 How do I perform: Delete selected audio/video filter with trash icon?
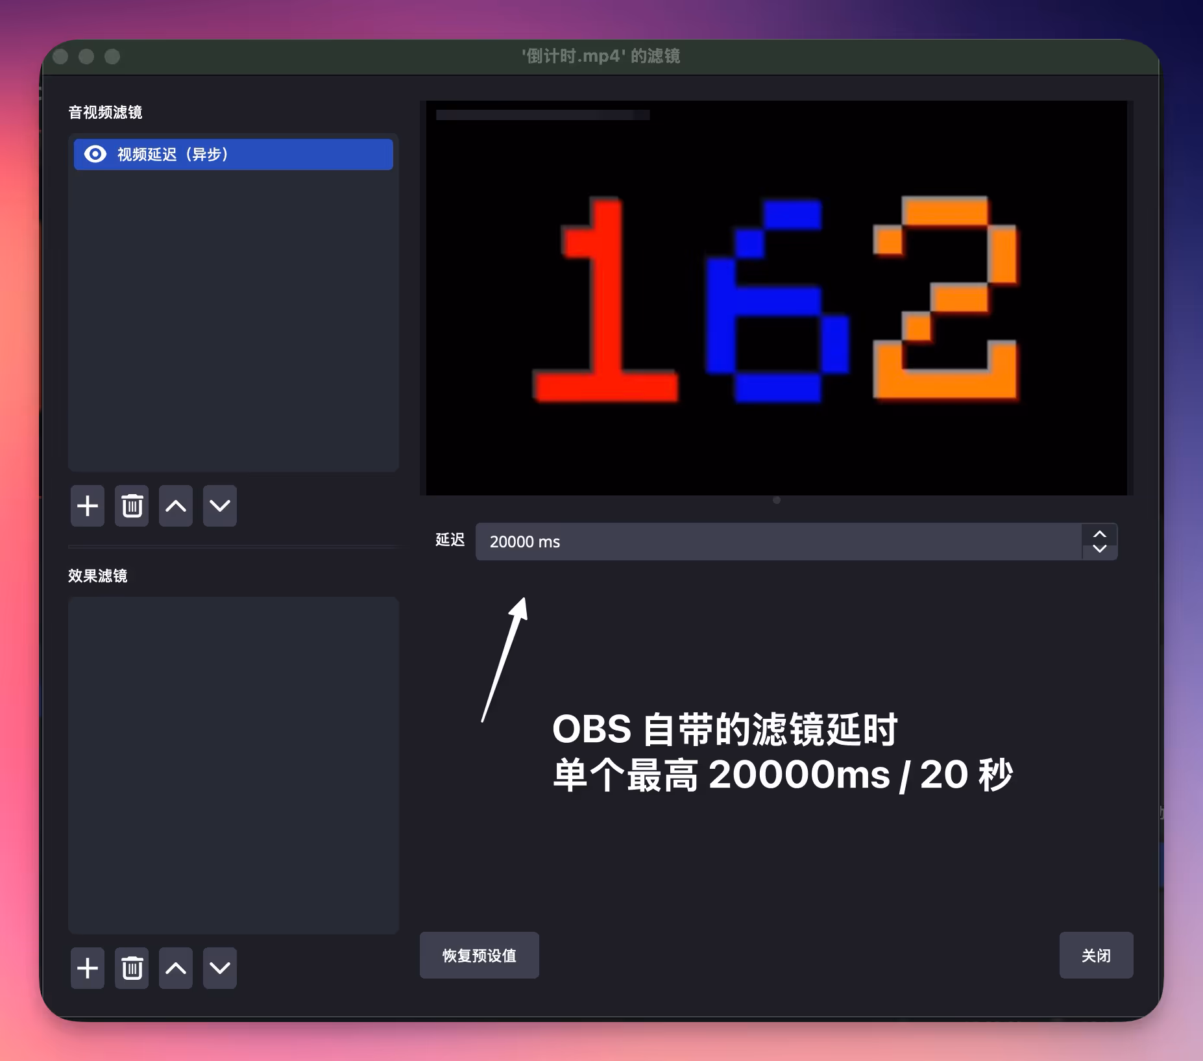click(x=132, y=506)
